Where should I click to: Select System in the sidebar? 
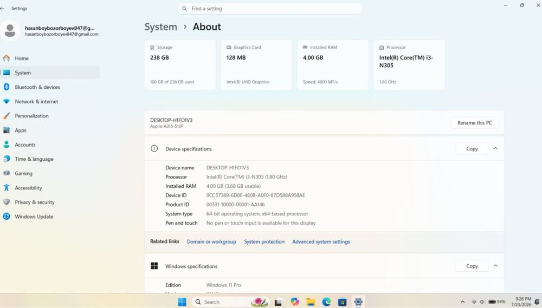(x=50, y=73)
